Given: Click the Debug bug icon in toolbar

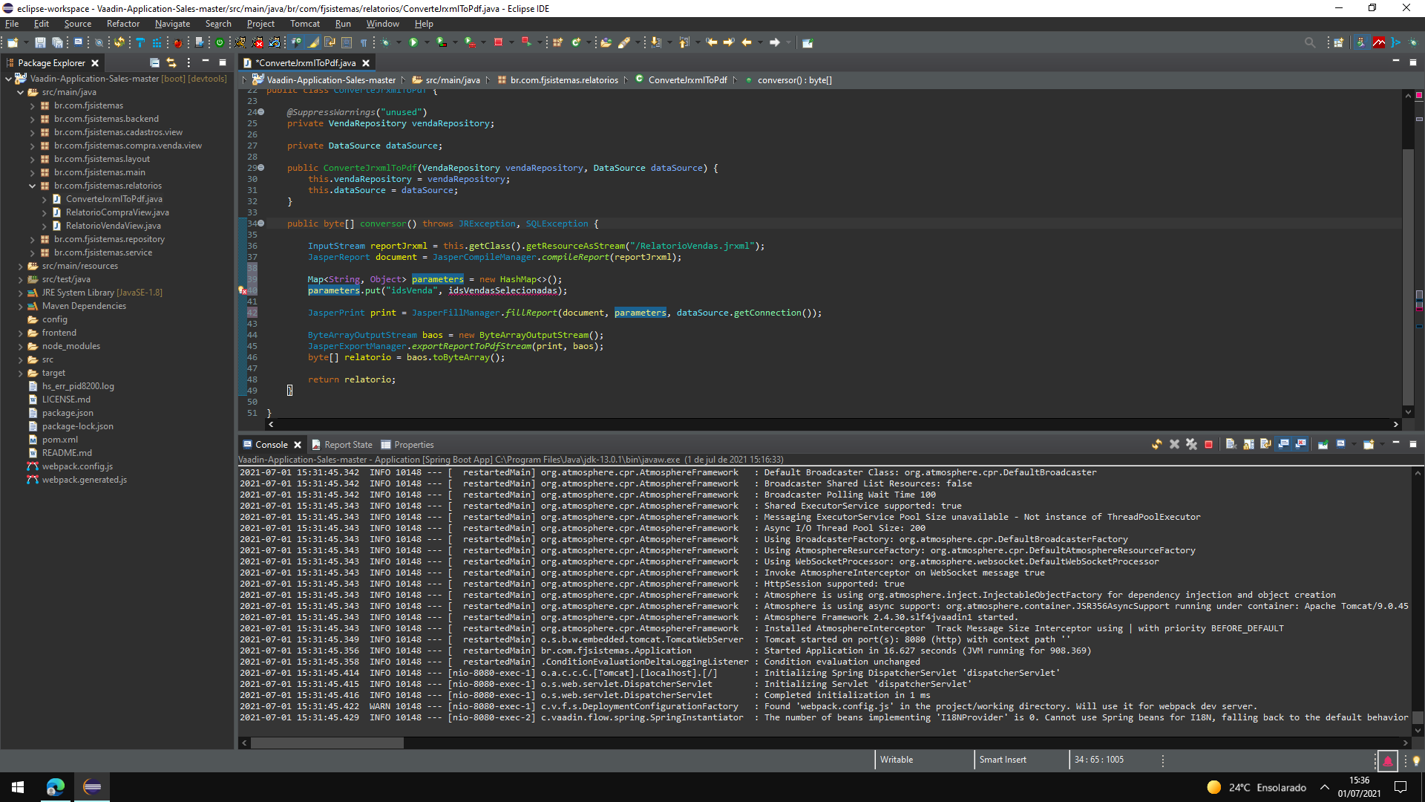Looking at the screenshot, I should pyautogui.click(x=384, y=42).
